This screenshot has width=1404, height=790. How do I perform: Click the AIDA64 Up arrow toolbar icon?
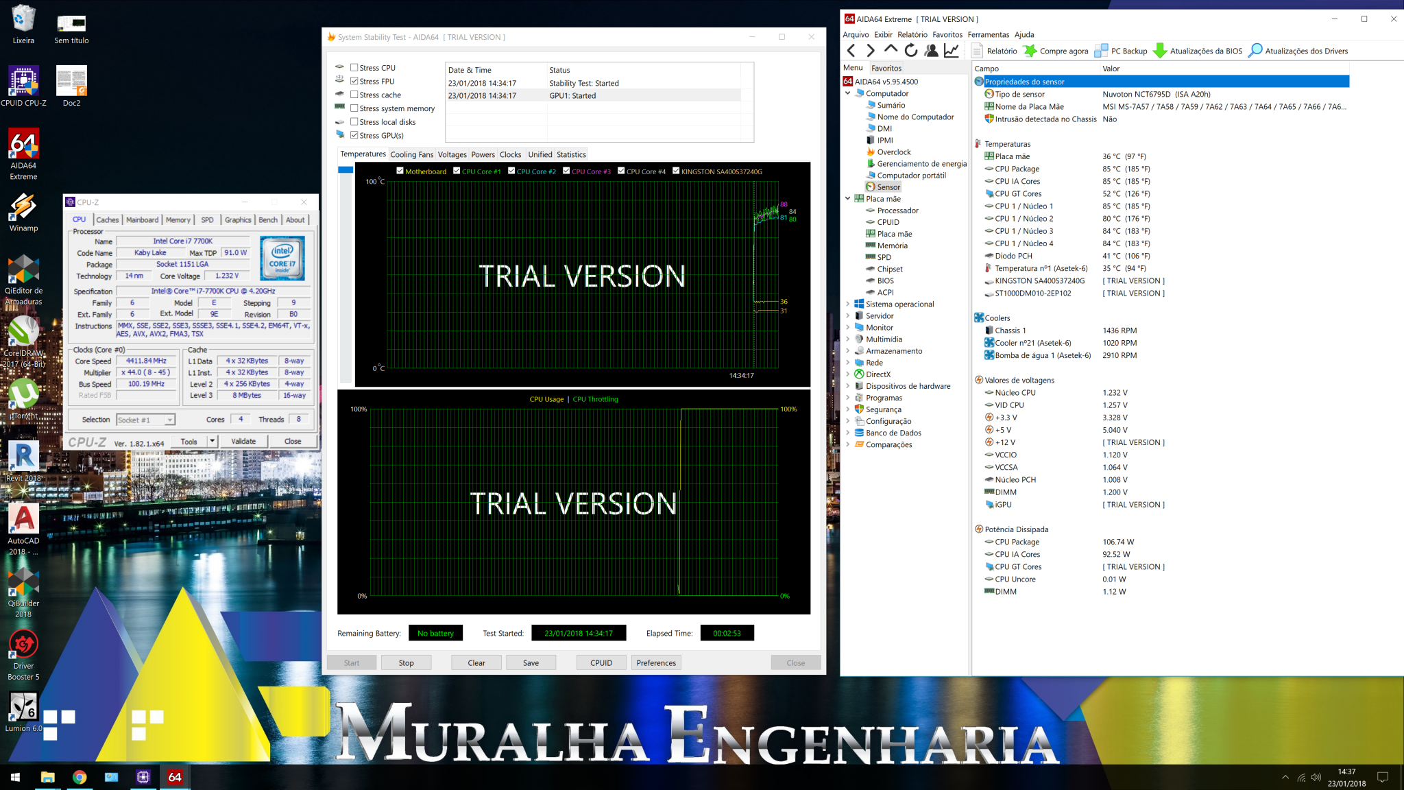click(891, 49)
